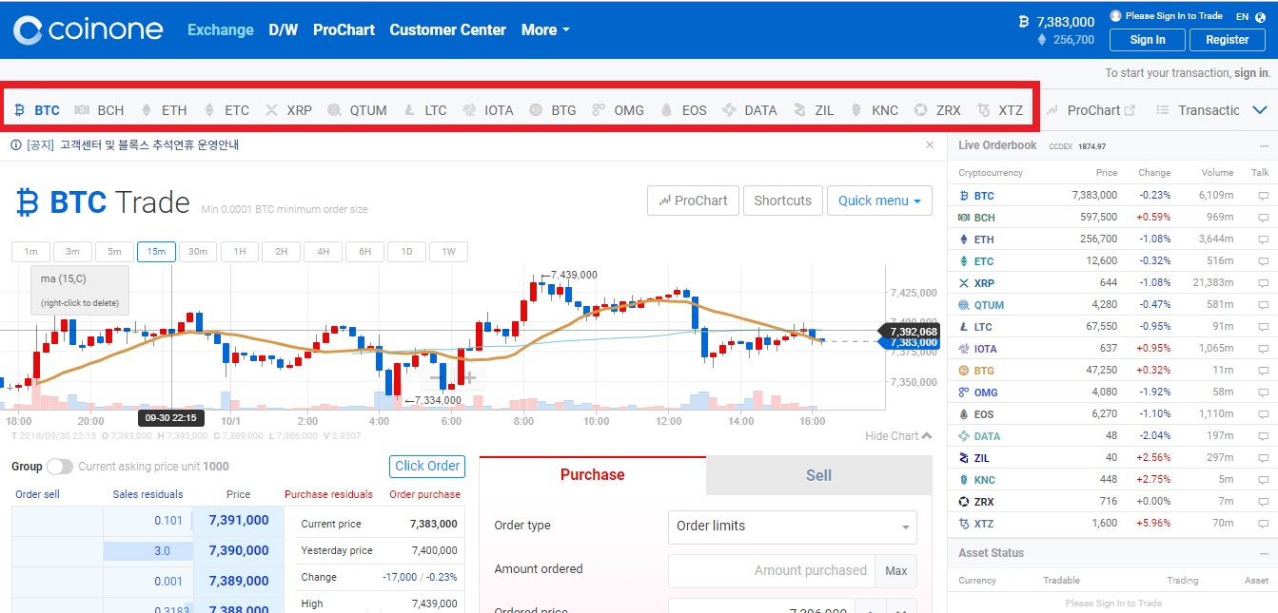Click the notice info icon
This screenshot has width=1278, height=613.
coord(15,145)
